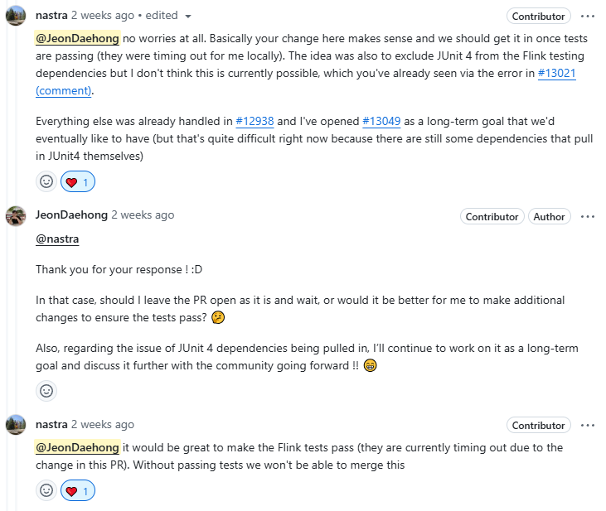Open options menu for nastra's last comment
Screen dimensions: 606x511
[x=588, y=425]
